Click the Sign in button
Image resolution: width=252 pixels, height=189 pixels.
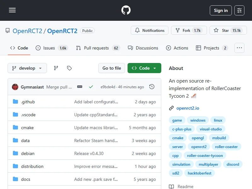tap(220, 10)
